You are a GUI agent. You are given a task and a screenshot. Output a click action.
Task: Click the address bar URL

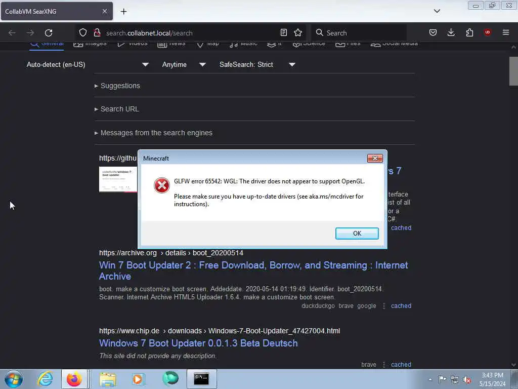149,33
